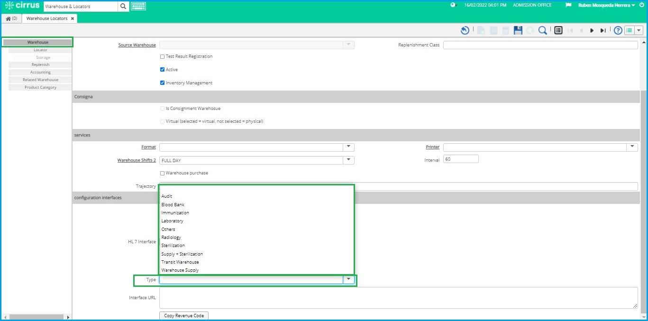Image resolution: width=648 pixels, height=321 pixels.
Task: Open the Printer dropdown arrow
Action: click(x=632, y=147)
